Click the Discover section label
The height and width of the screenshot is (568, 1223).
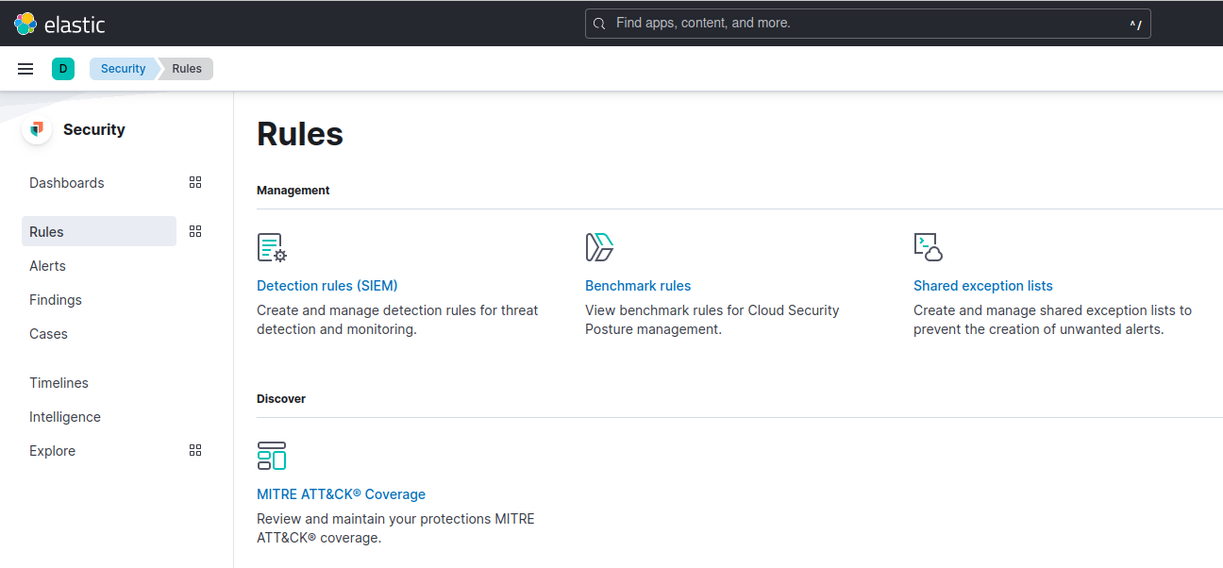281,398
